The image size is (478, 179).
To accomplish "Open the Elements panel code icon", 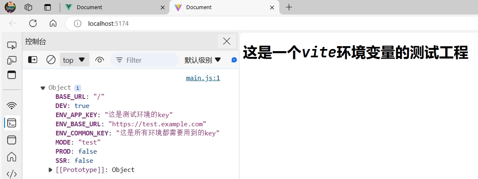I will 12,174.
